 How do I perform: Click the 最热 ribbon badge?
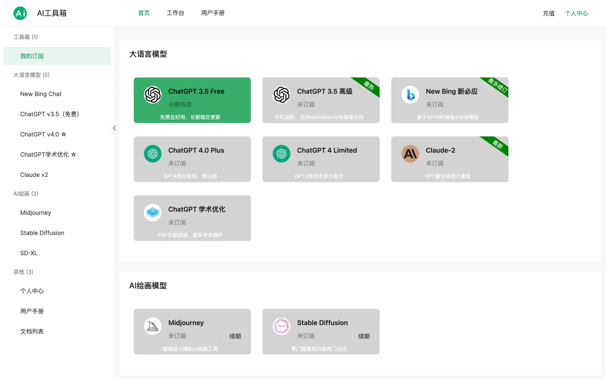point(369,85)
